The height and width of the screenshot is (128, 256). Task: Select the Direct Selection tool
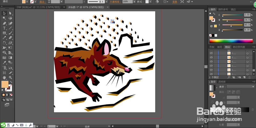coord(10,13)
